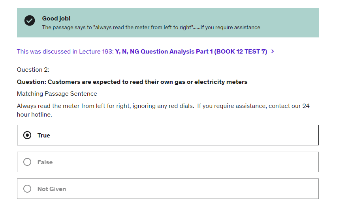348x208 pixels.
Task: Click the "True" answer label text
Action: [44, 136]
